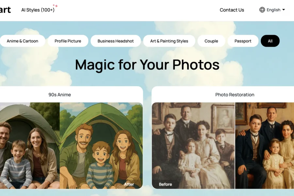Click the Photo Restoration card title
Screen dimensions: 294x196
tap(235, 95)
